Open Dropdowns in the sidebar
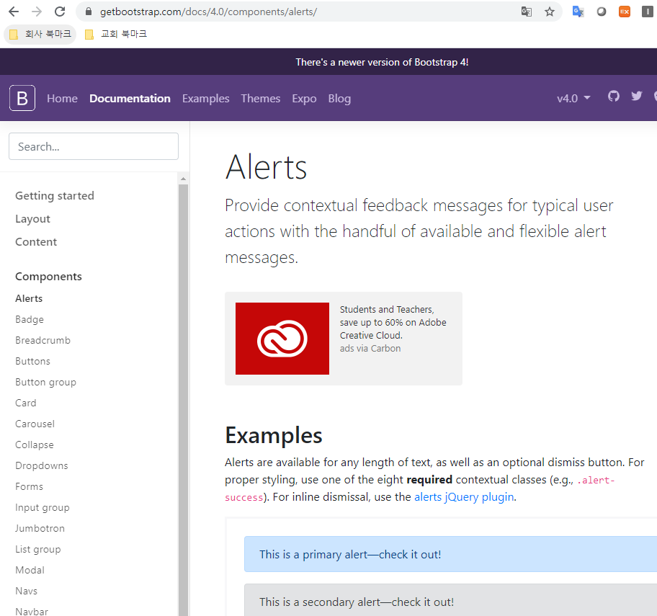The height and width of the screenshot is (616, 657). pos(42,465)
